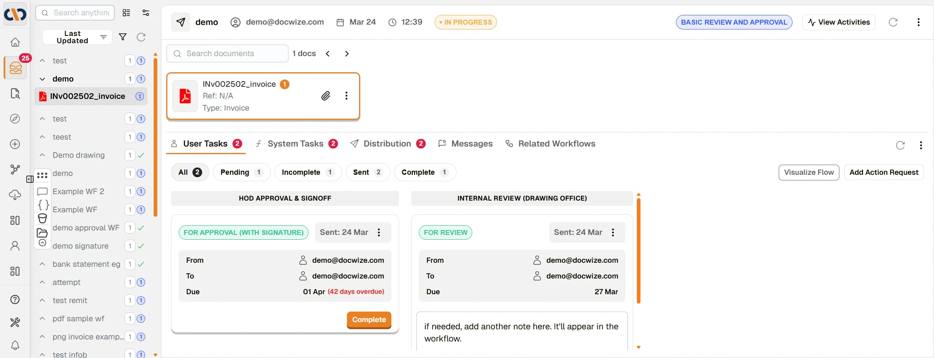Filter tasks by Incomplete
The image size is (934, 358).
click(308, 172)
